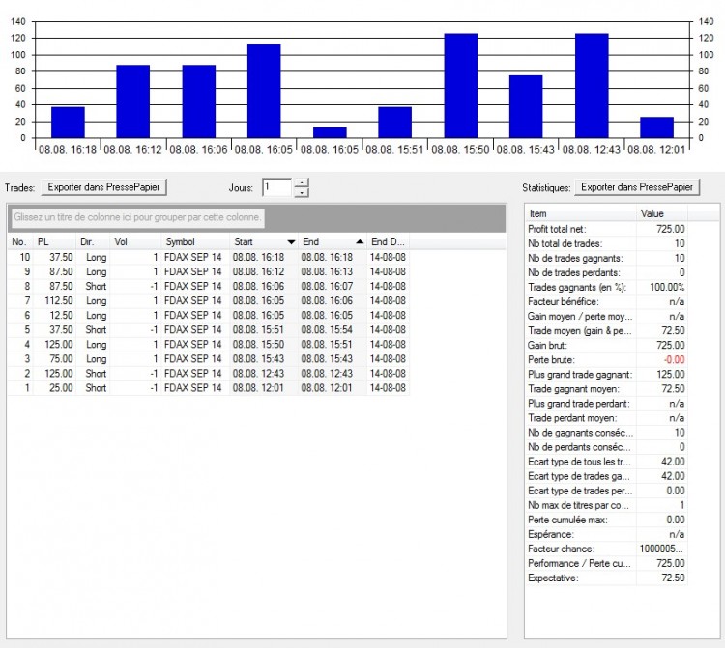Increase Jours value with up arrow
The height and width of the screenshot is (648, 725).
(x=302, y=183)
